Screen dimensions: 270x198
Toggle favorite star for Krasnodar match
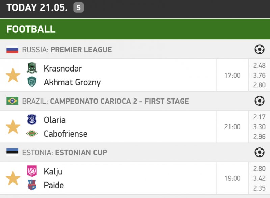[13, 75]
